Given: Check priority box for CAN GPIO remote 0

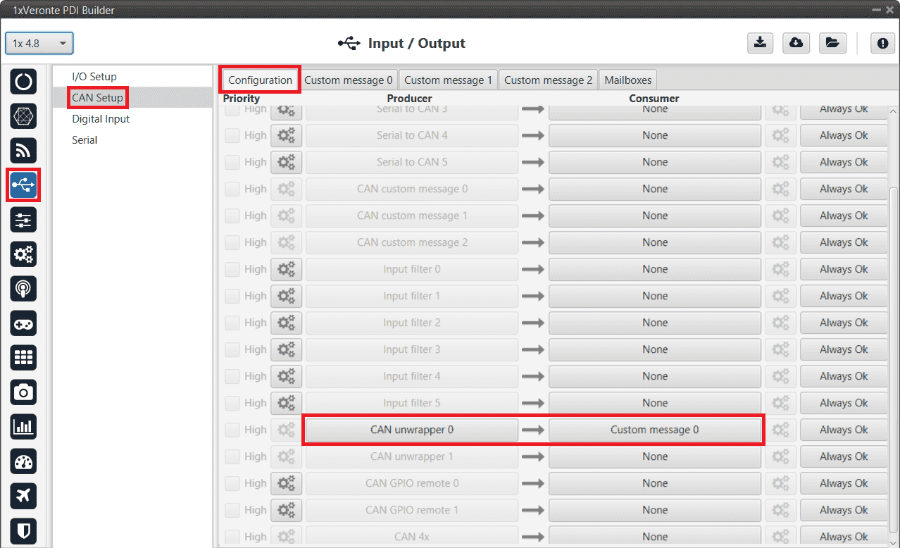Looking at the screenshot, I should [x=232, y=483].
